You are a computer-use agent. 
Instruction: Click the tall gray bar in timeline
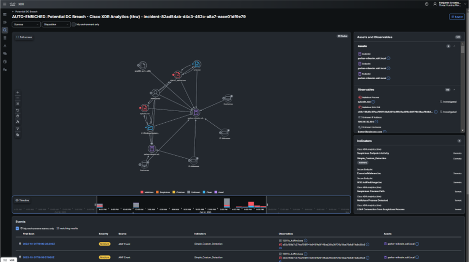click(227, 202)
